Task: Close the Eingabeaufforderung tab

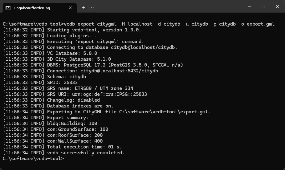Action: 71,8
